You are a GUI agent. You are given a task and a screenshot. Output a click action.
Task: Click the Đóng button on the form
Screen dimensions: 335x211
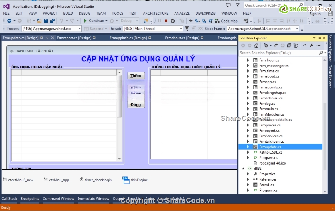pos(136,105)
